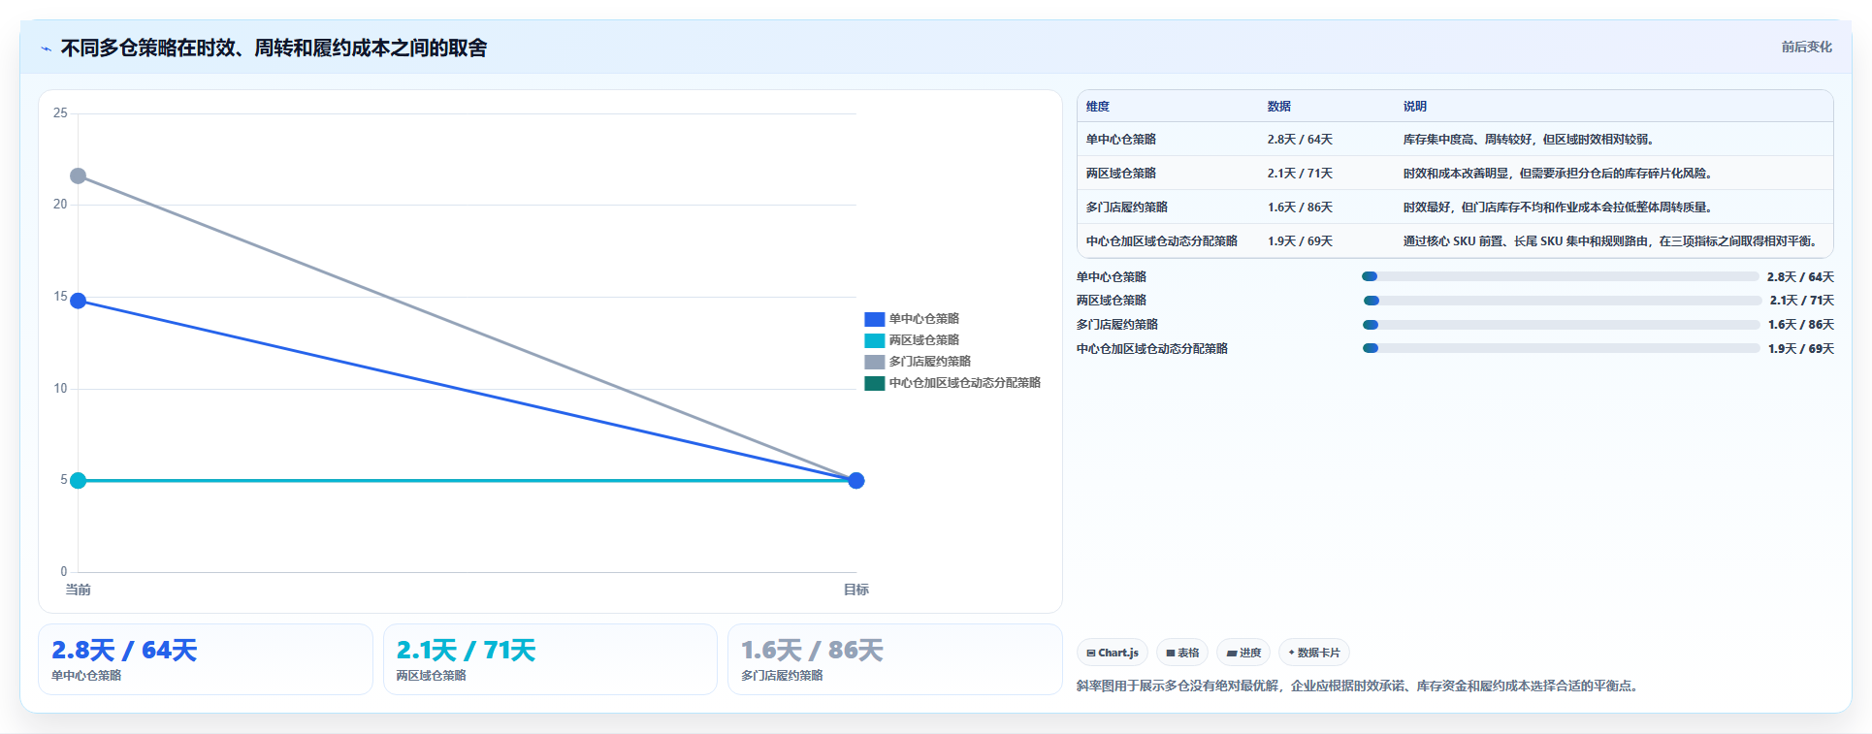Click 多门店履约策略 label in progress list

(1116, 325)
